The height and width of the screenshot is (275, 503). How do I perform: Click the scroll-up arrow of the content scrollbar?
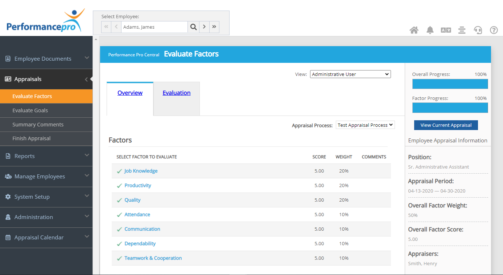96,39
